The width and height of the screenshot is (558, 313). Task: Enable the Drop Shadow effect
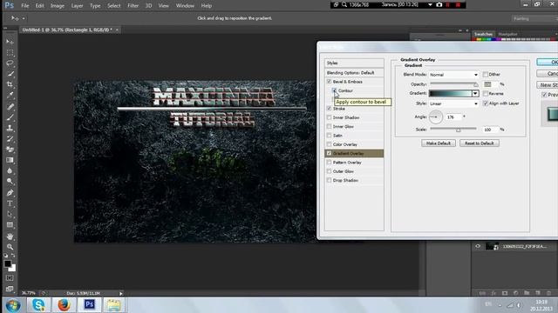pyautogui.click(x=330, y=180)
